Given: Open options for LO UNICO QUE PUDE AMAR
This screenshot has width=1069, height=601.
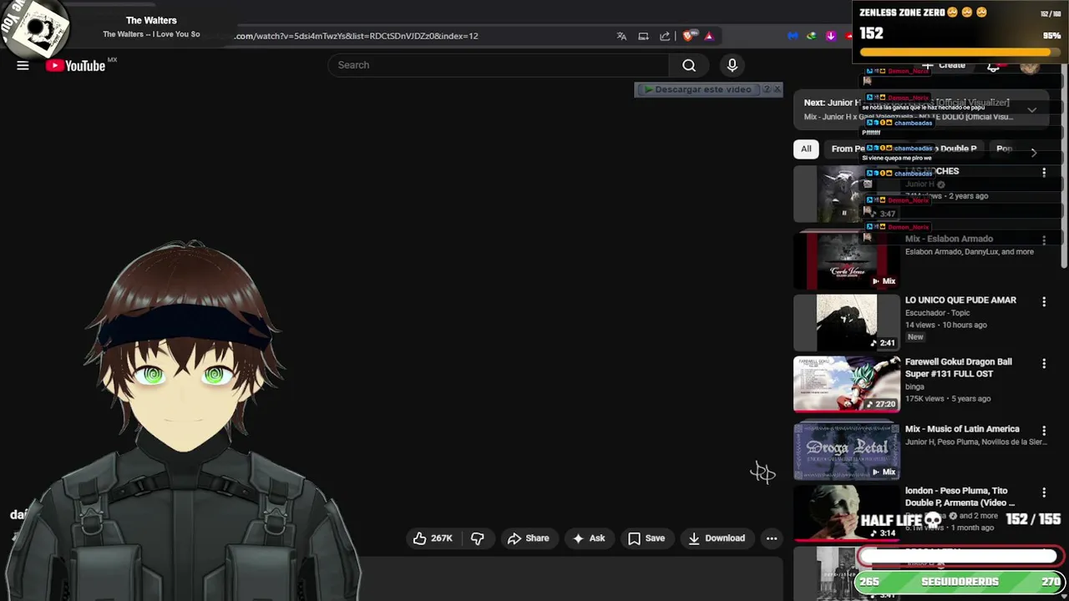Looking at the screenshot, I should click(x=1044, y=301).
